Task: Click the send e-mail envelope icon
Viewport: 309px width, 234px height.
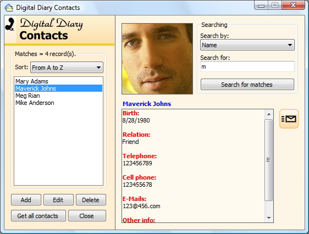Action: point(289,119)
